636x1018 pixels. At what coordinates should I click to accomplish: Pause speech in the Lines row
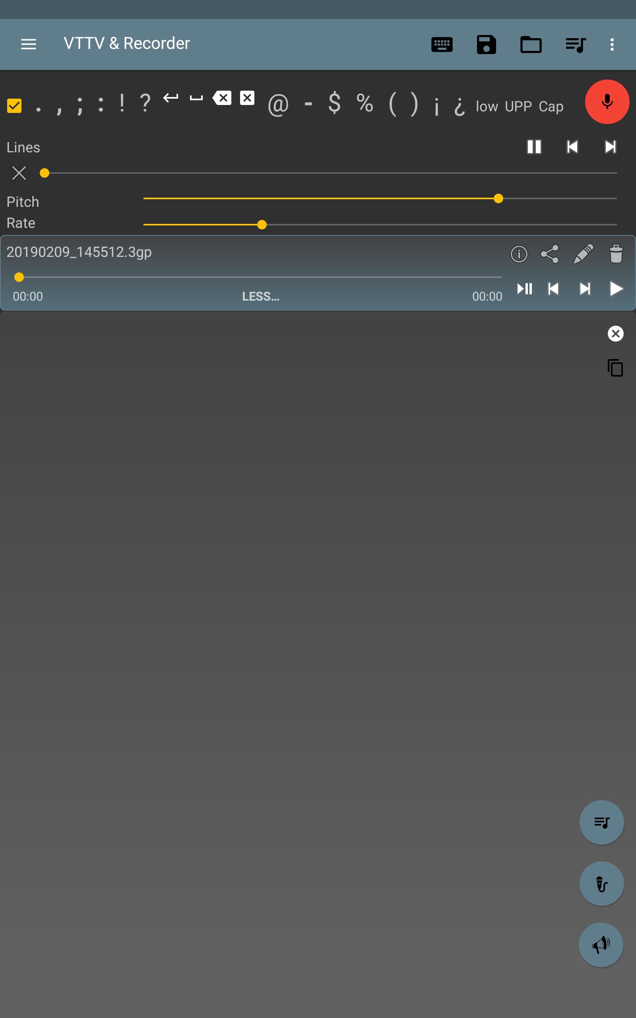click(534, 147)
